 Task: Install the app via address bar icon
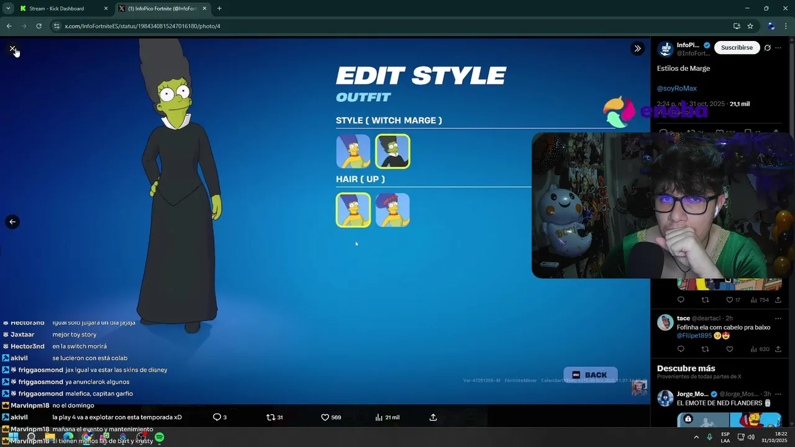tap(737, 26)
